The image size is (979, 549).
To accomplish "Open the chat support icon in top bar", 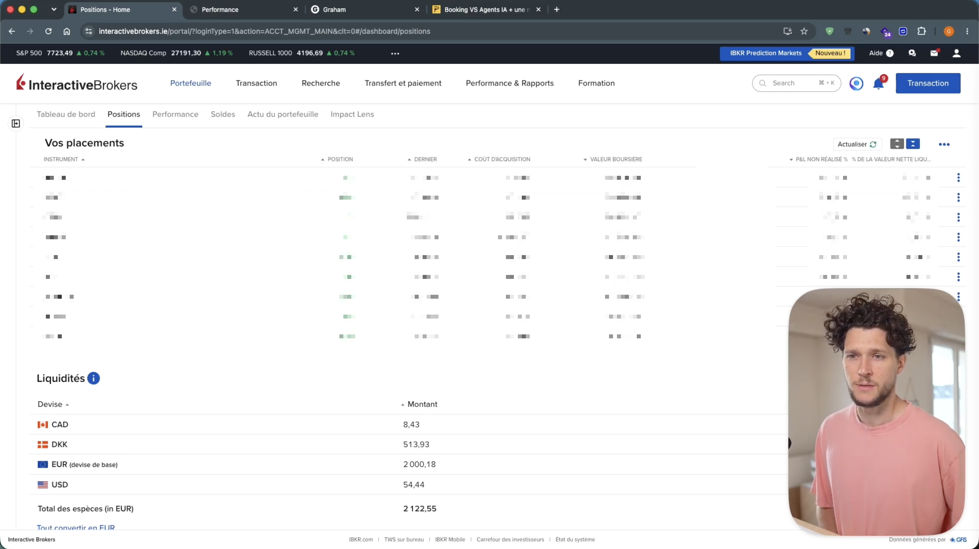I will pyautogui.click(x=912, y=53).
